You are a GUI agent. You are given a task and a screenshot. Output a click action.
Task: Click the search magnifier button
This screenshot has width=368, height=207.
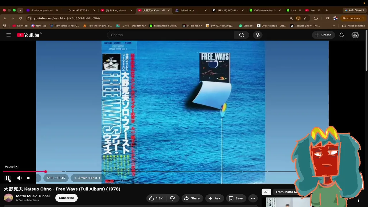(241, 35)
